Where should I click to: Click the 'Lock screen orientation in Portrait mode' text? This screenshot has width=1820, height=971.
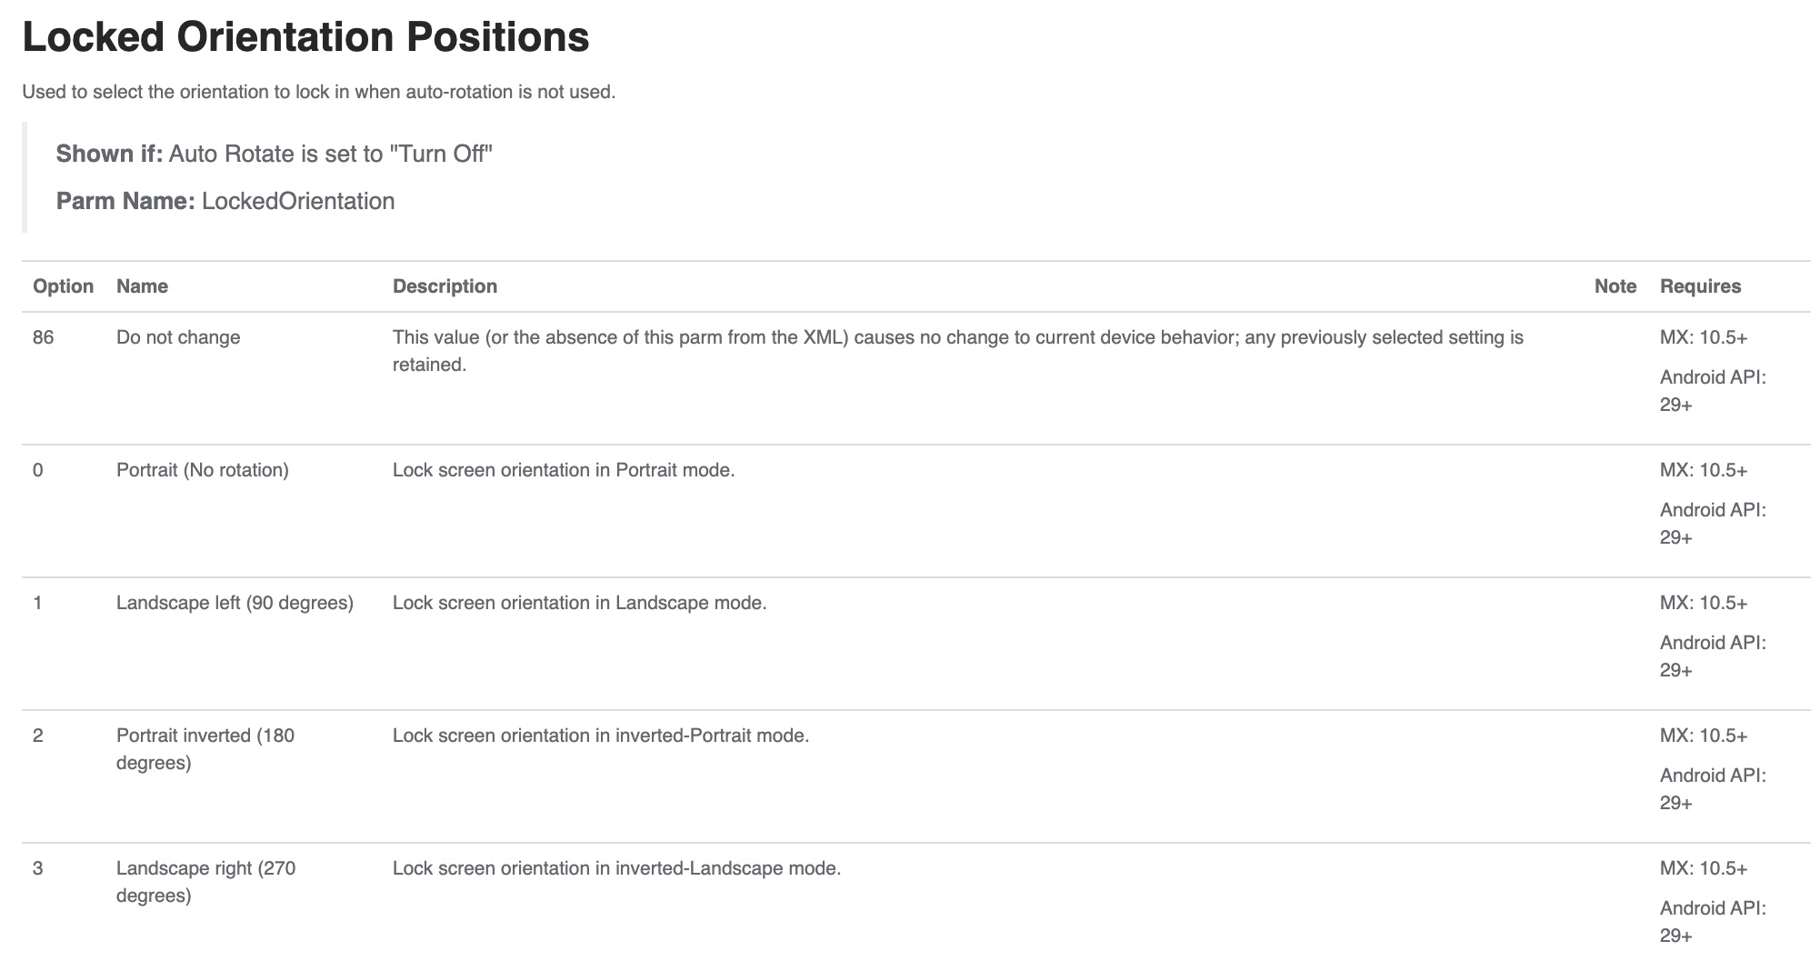coord(563,470)
